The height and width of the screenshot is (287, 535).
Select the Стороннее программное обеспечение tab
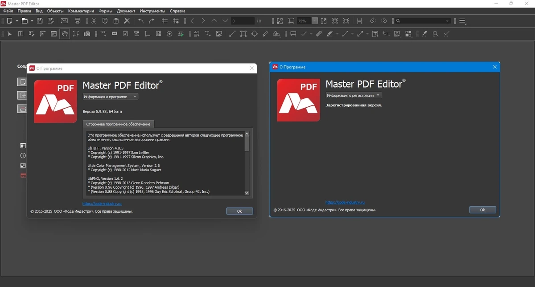point(118,124)
